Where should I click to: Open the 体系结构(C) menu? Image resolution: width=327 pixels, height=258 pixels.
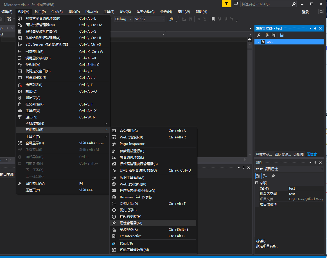(x=146, y=12)
